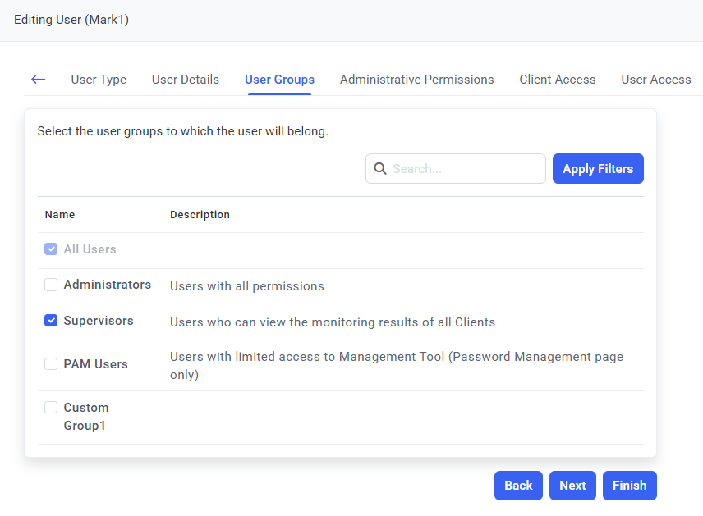Viewport: 703px width, 516px height.
Task: Click the Back button
Action: [x=518, y=485]
